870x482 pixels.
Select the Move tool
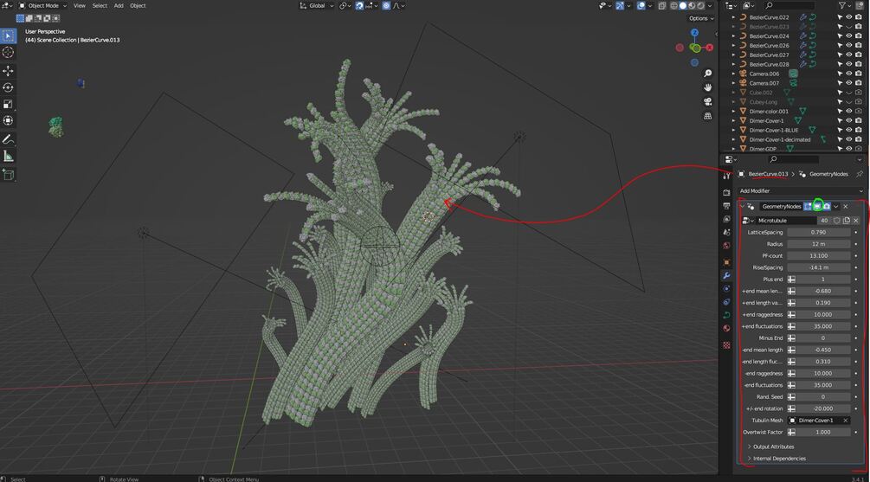coord(8,70)
